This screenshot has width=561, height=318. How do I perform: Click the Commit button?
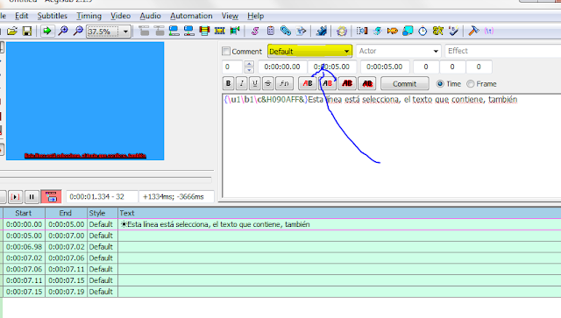click(405, 84)
